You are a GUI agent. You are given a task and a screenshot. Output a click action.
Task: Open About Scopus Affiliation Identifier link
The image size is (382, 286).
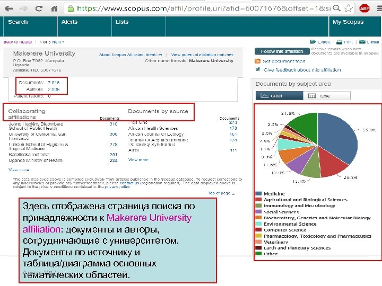131,55
